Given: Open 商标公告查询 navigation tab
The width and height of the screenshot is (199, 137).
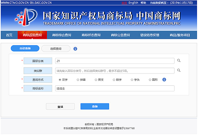Looking at the screenshot, I should (x=120, y=35).
